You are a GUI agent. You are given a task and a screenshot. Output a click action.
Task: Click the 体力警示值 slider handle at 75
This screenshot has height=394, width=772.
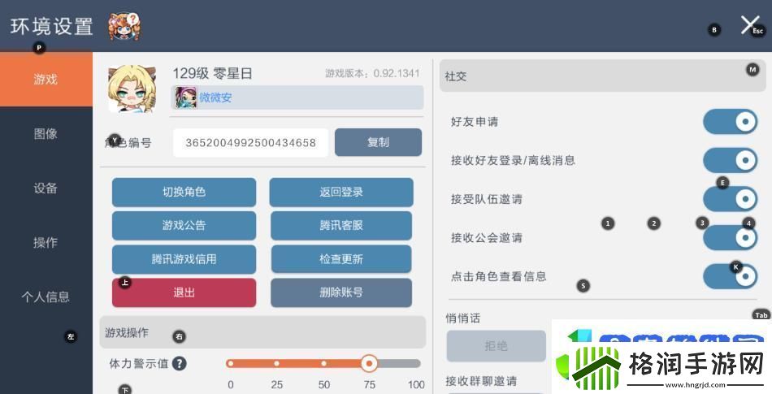[369, 363]
